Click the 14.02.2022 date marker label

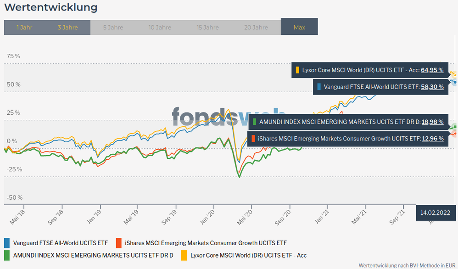click(x=435, y=213)
